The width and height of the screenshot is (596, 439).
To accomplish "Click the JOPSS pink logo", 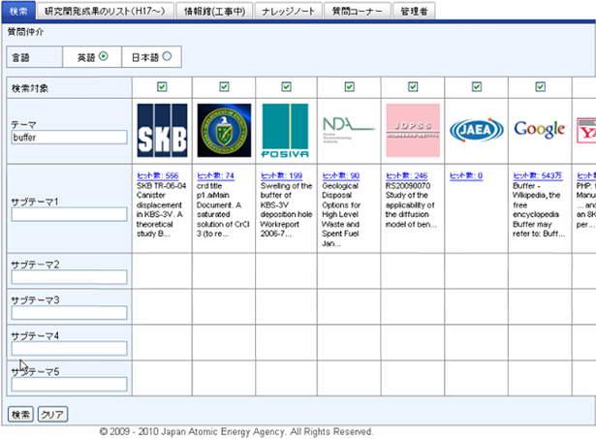I will point(413,131).
